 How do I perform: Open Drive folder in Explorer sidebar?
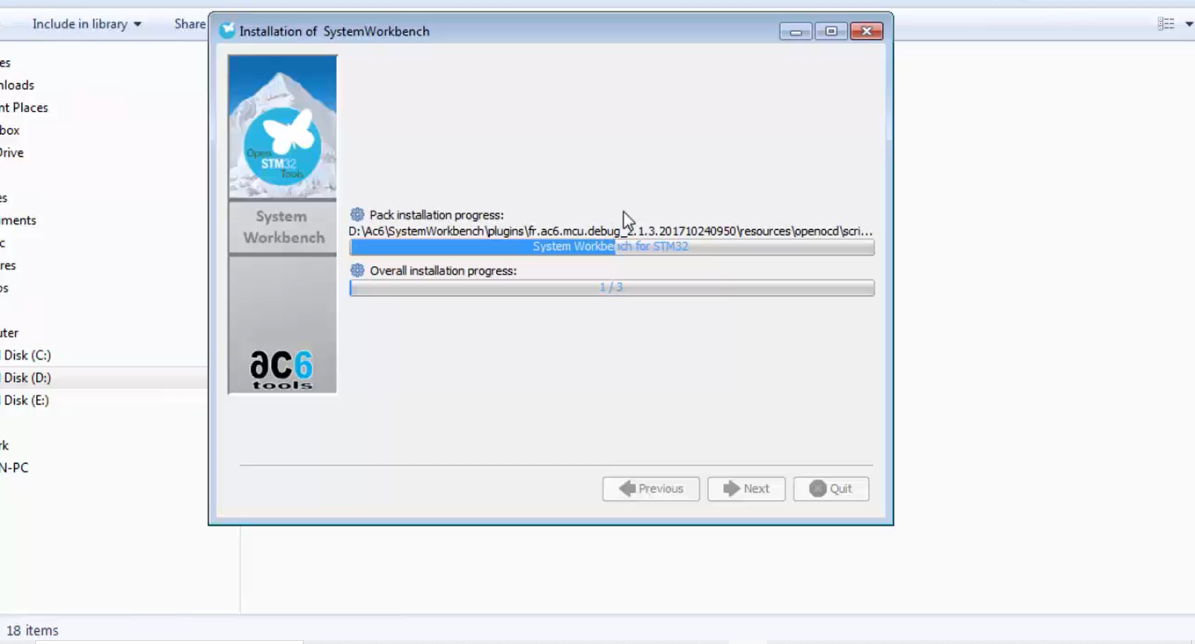(x=12, y=152)
